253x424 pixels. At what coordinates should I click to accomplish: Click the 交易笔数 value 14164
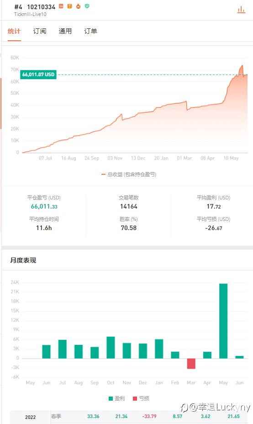tap(129, 207)
